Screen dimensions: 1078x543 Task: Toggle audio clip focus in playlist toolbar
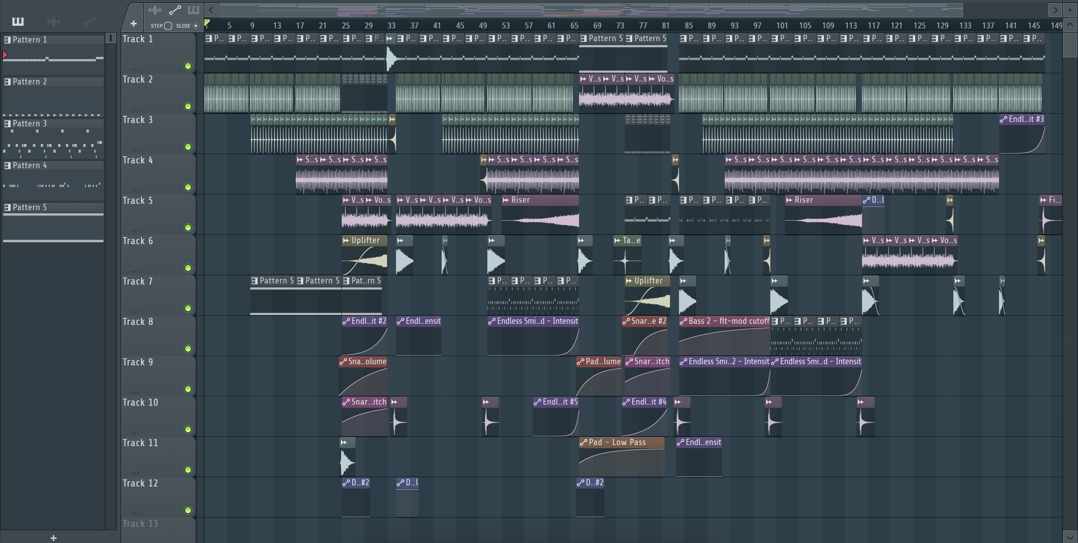155,10
